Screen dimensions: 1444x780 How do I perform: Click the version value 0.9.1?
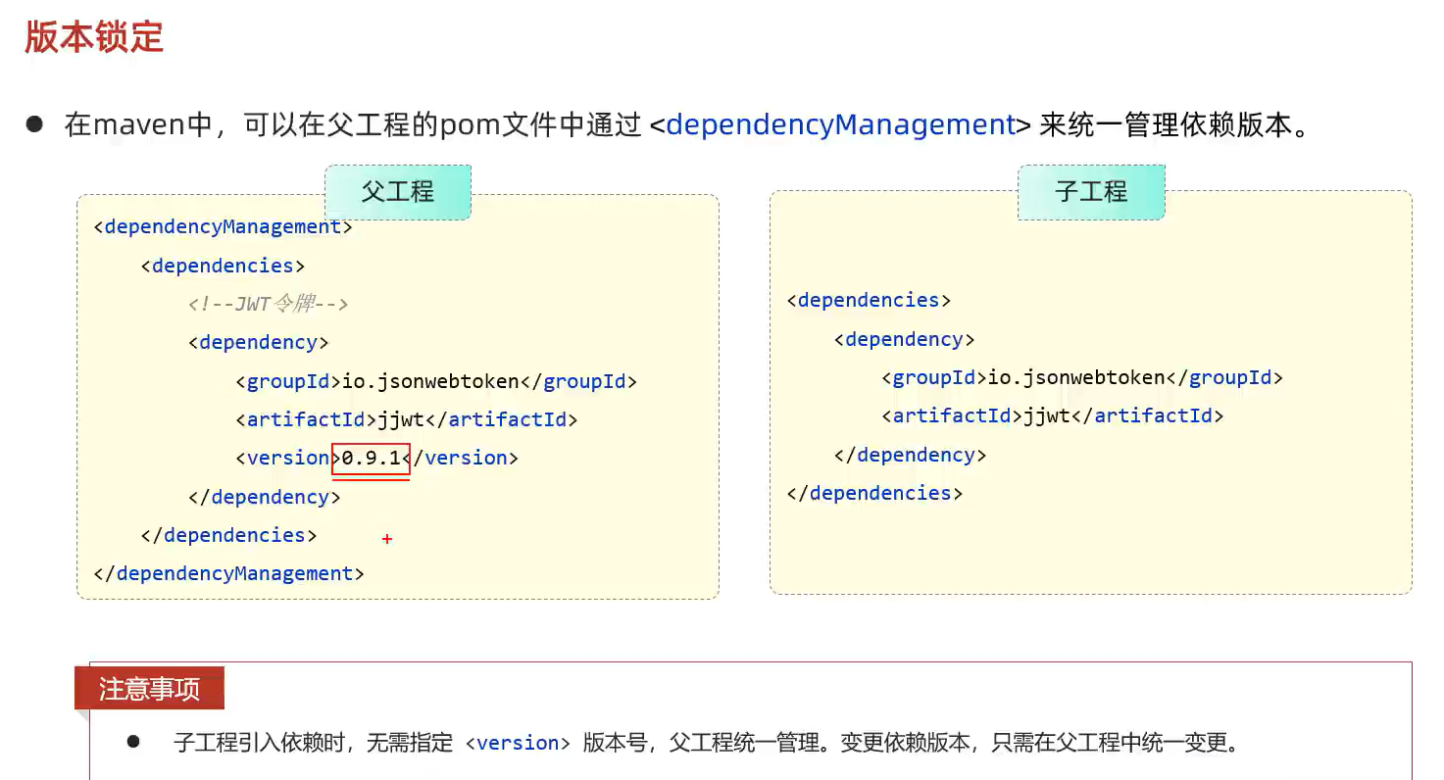click(x=371, y=458)
